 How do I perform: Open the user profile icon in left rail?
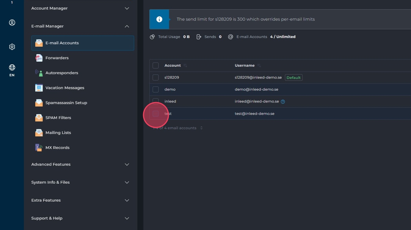coord(12,23)
